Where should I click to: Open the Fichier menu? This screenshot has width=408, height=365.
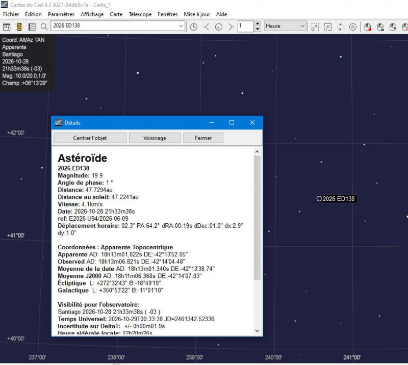(11, 14)
